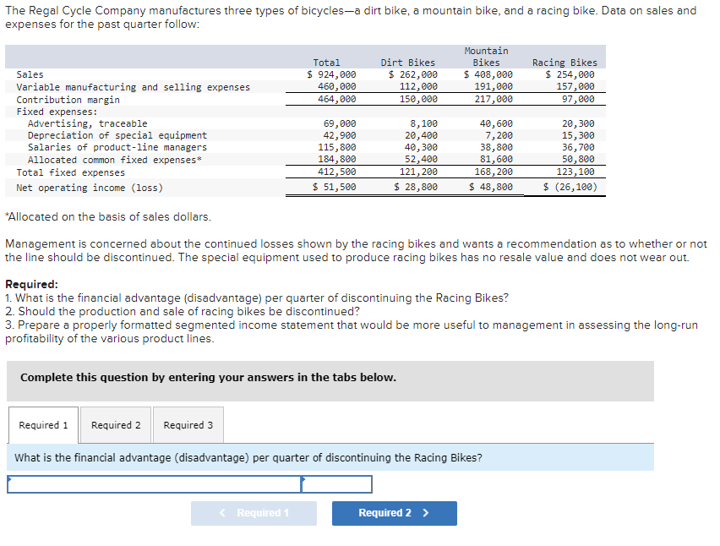Viewport: 720px width, 546px height.
Task: Click the bold 'Required:' heading
Action: 31,284
